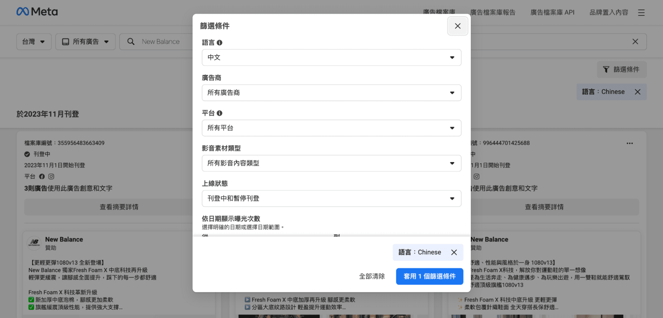Open New Balance page name on right ad

(490, 239)
